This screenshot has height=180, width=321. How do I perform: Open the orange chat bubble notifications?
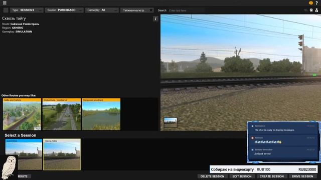click(x=311, y=3)
